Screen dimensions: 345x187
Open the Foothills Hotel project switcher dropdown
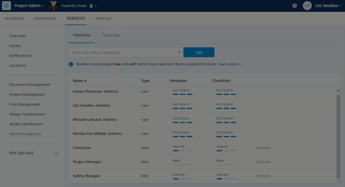[96, 6]
